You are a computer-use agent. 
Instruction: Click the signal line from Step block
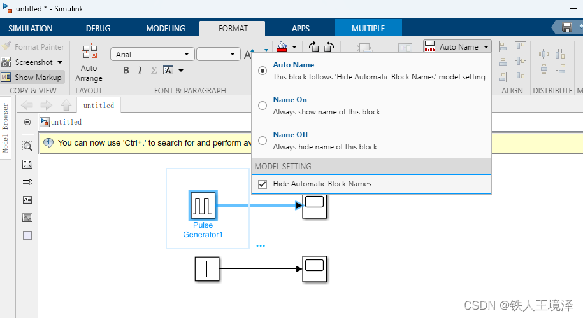pos(260,268)
